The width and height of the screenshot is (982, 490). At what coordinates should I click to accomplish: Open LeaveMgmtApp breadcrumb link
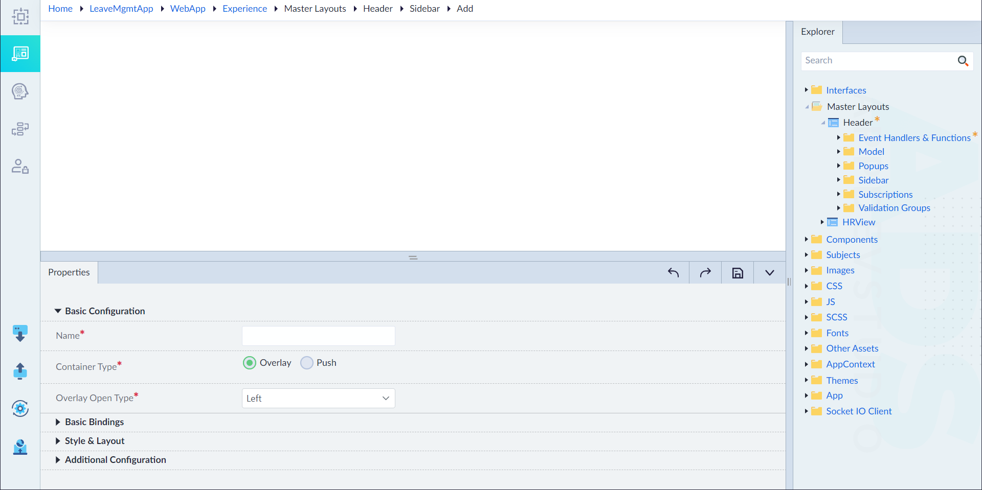[121, 9]
